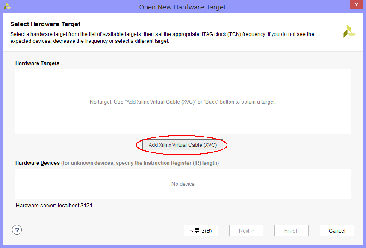Go back using the 戻る(B) button
Viewport: 366px width, 248px height.
[201, 230]
